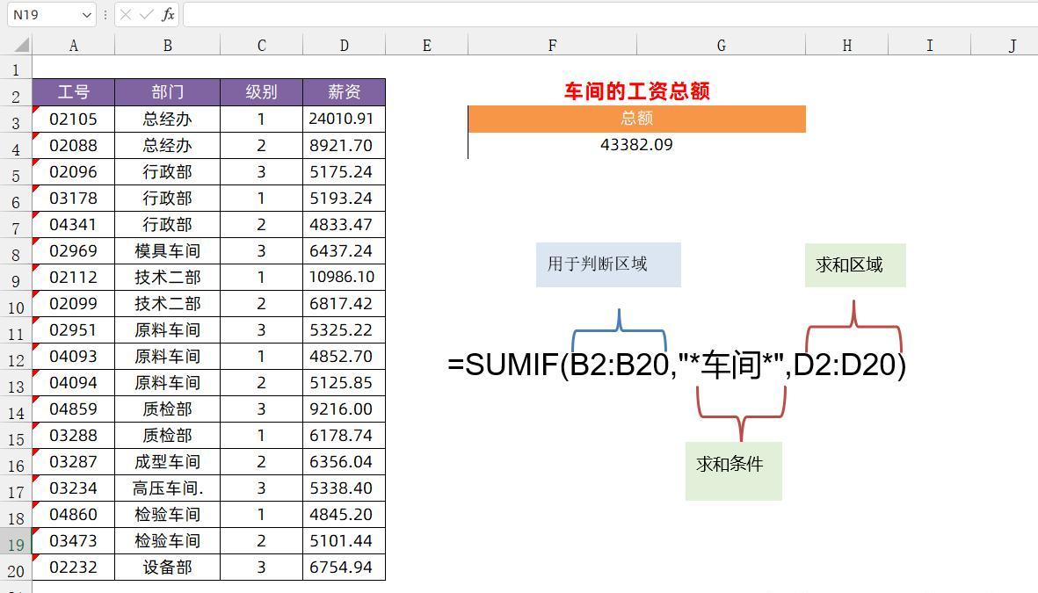Click the Select All corner triangle
The image size is (1038, 593).
pyautogui.click(x=22, y=45)
